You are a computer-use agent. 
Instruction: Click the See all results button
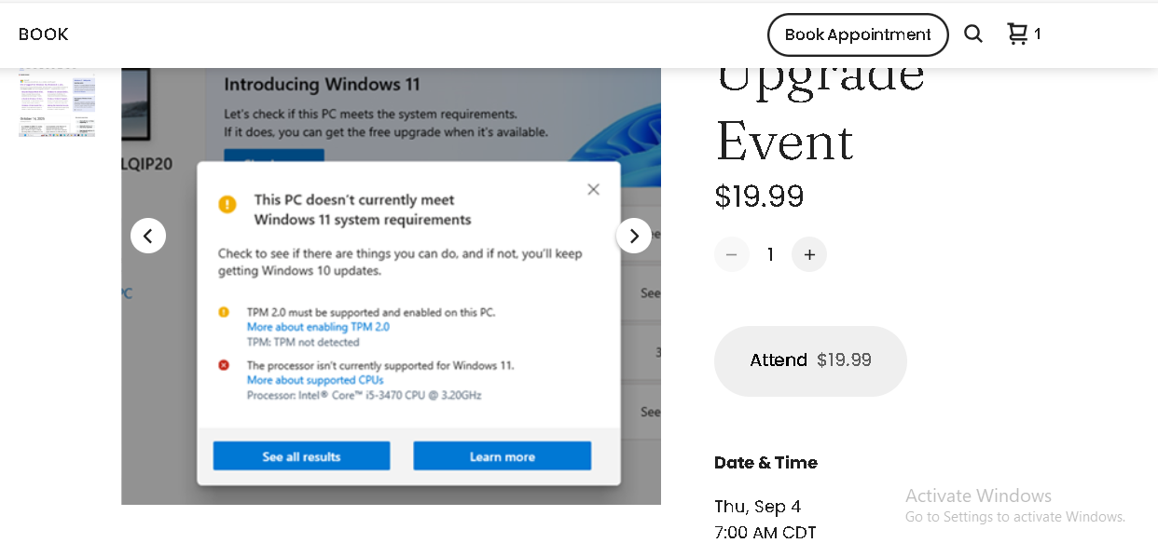[x=301, y=456]
